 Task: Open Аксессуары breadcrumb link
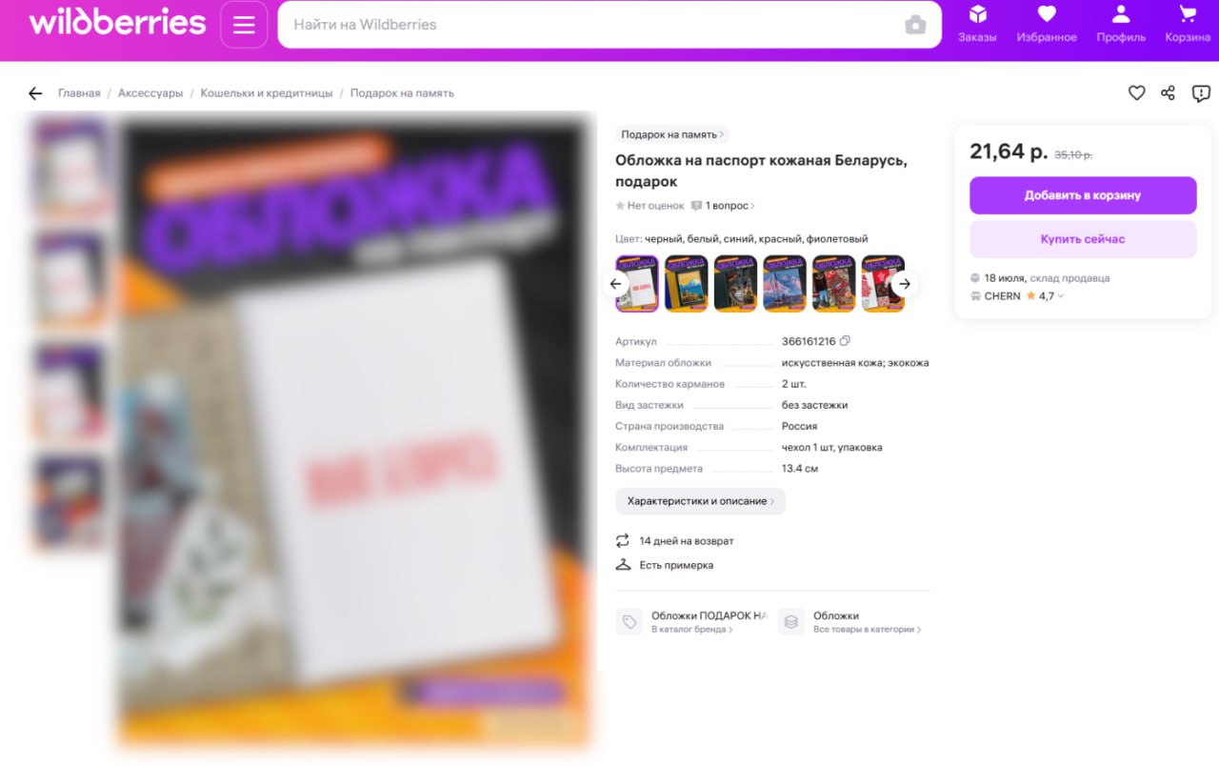tap(150, 93)
